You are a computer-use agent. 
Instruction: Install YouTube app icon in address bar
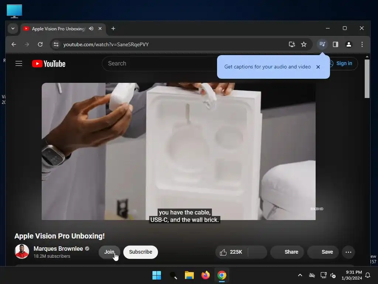[x=292, y=44]
